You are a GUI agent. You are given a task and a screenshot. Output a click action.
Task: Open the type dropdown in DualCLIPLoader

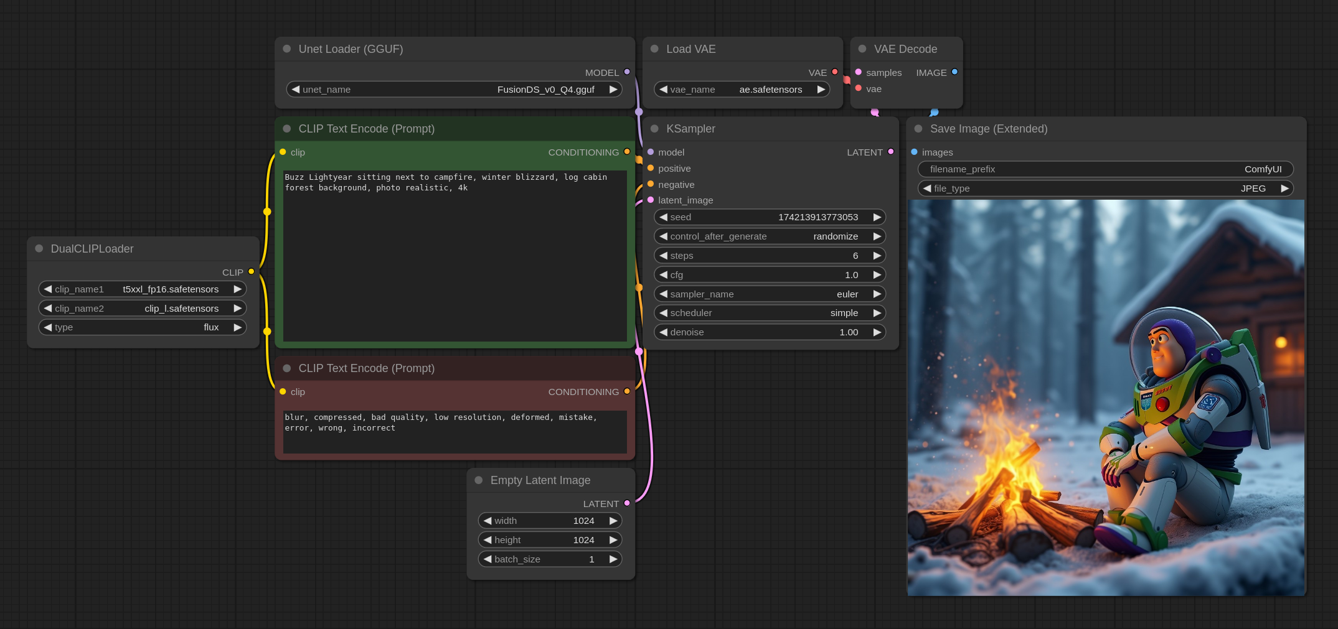pyautogui.click(x=143, y=327)
